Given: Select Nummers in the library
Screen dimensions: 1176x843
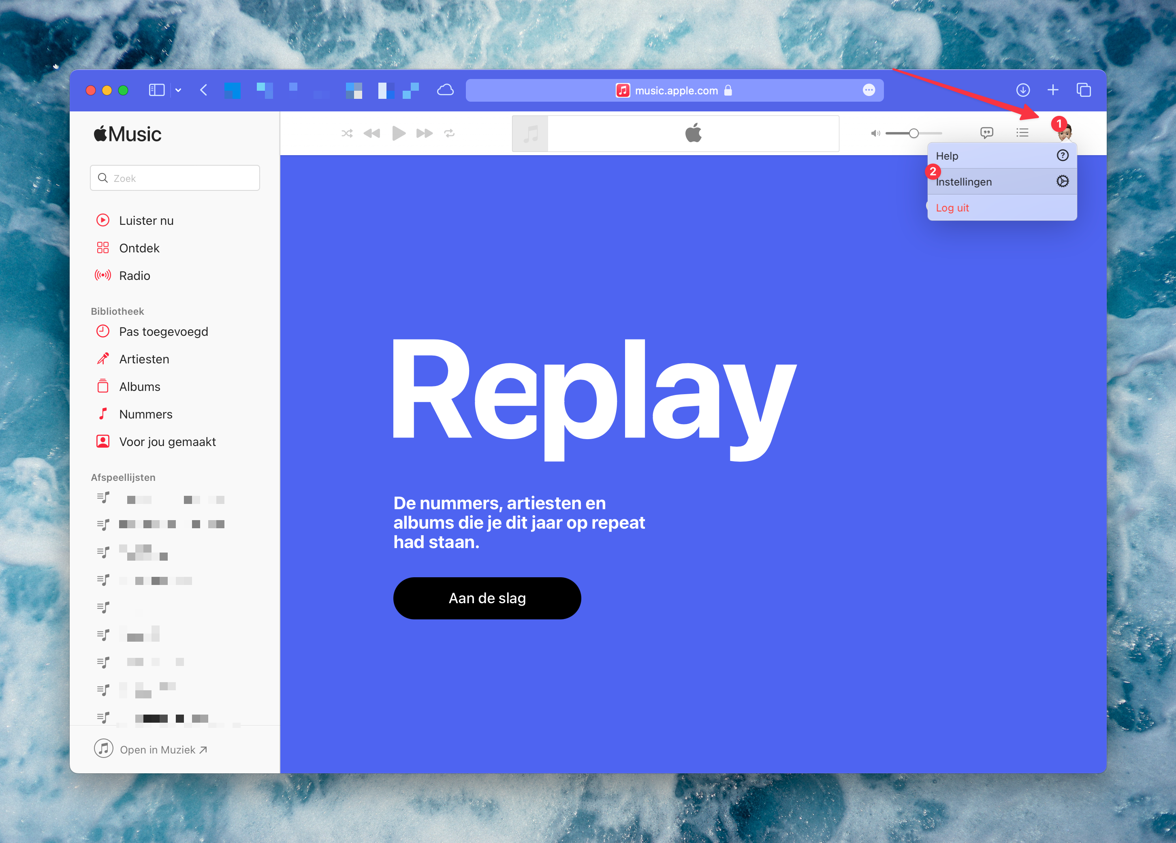Looking at the screenshot, I should coord(145,414).
